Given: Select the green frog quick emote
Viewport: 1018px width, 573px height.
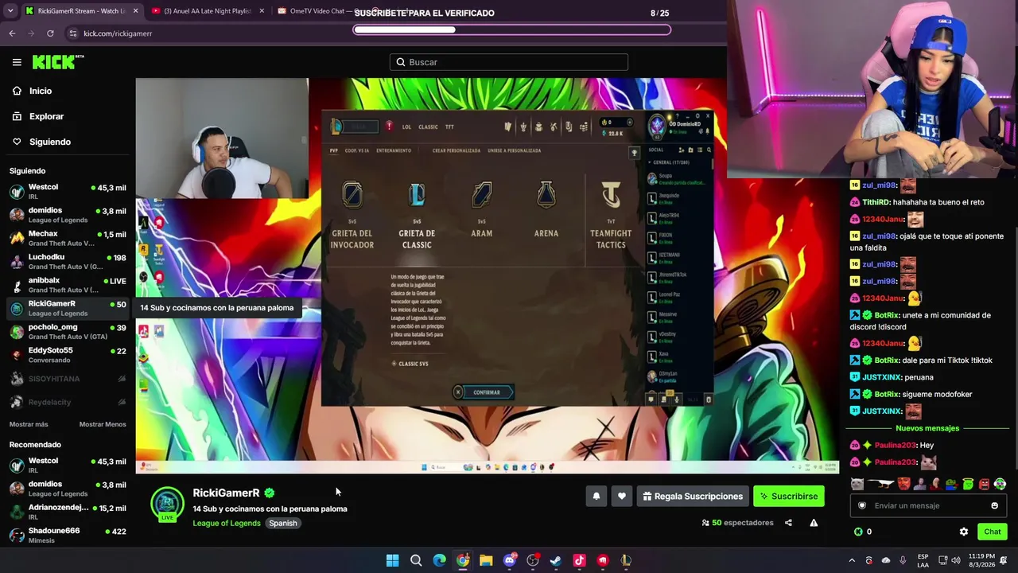Looking at the screenshot, I should 952,484.
